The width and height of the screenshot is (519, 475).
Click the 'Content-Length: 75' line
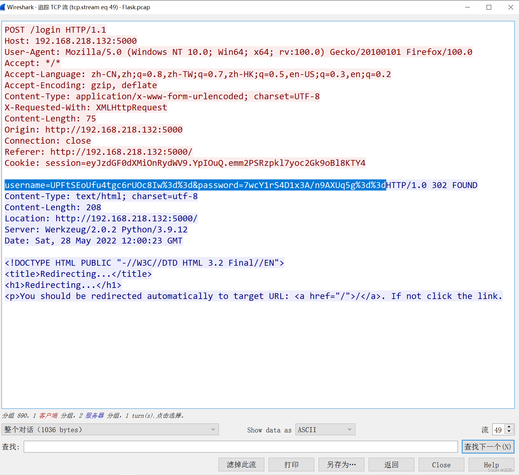click(50, 119)
